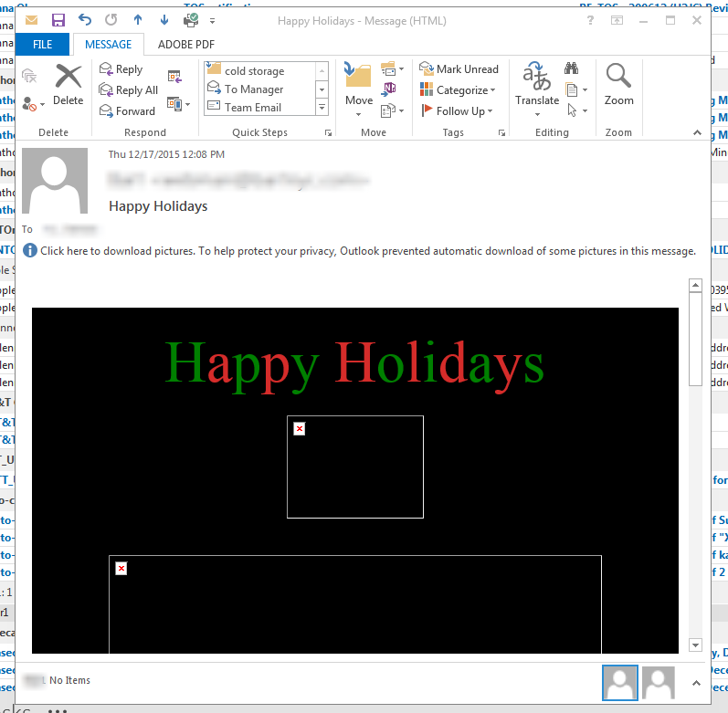Click the Reply All button

pos(129,89)
